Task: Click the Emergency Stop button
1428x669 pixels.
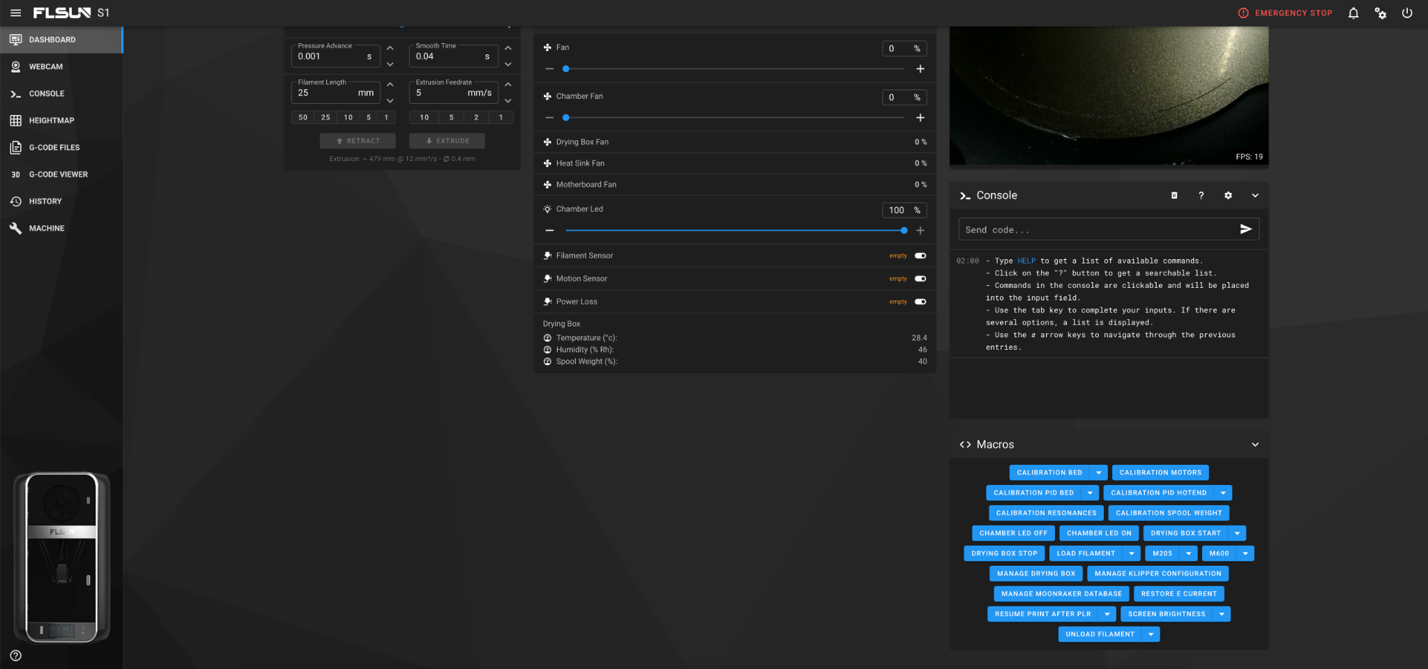Action: pyautogui.click(x=1285, y=13)
